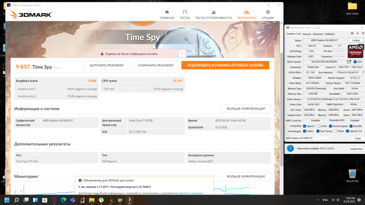Toggle the OpenCL checkbox
Screen dimensions: 365x205
click(x=305, y=126)
